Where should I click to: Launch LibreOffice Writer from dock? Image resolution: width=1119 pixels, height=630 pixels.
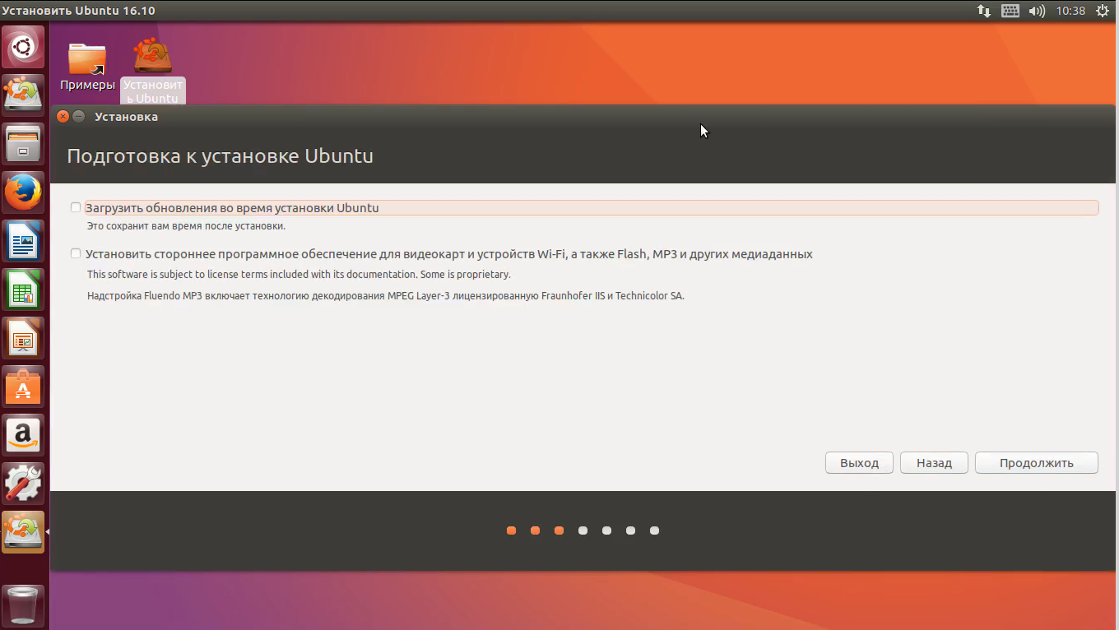click(23, 241)
